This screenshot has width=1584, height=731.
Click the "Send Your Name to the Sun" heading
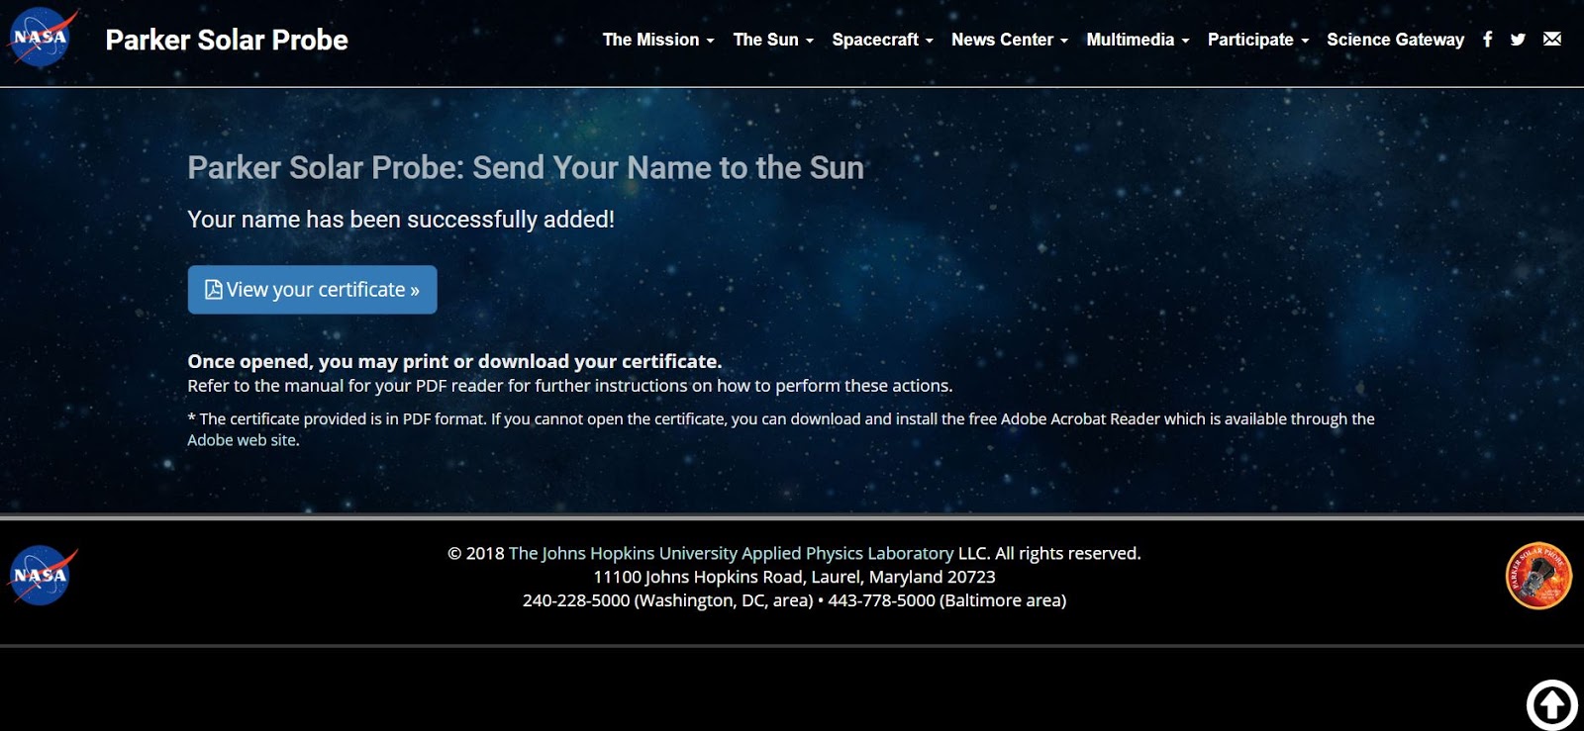[526, 168]
